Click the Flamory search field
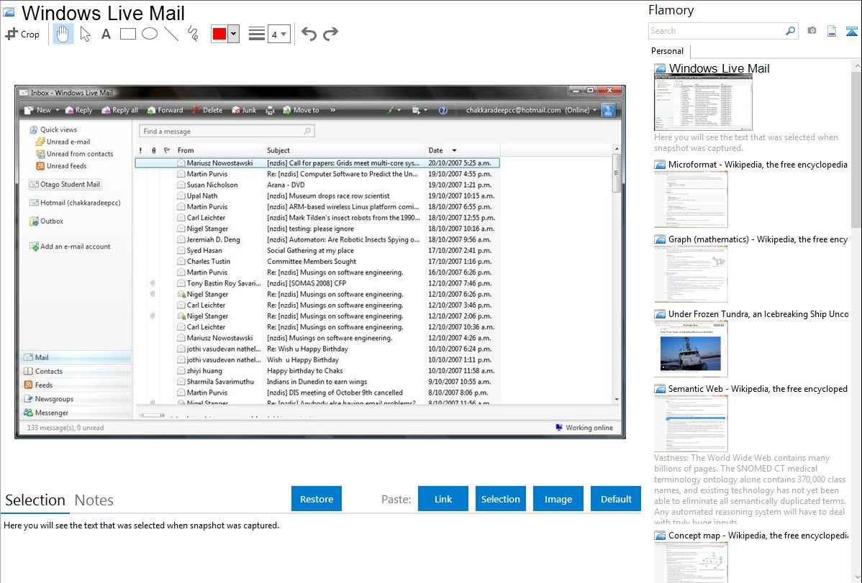This screenshot has width=862, height=583. click(x=717, y=31)
